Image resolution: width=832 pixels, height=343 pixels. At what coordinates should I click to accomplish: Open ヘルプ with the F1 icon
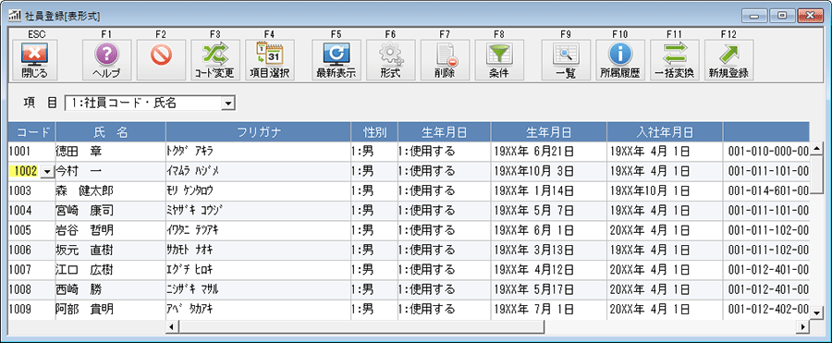[106, 60]
